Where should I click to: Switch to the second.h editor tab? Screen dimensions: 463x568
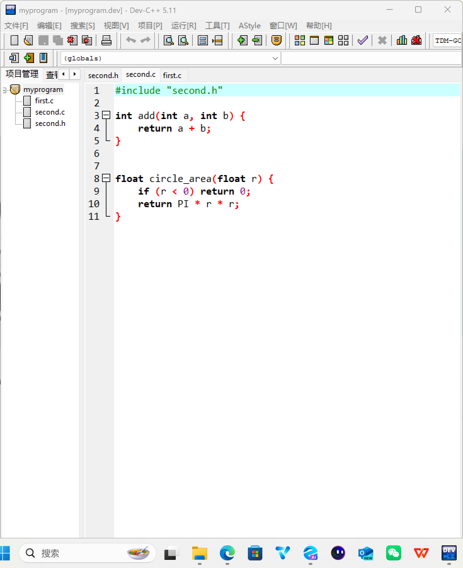coord(103,76)
